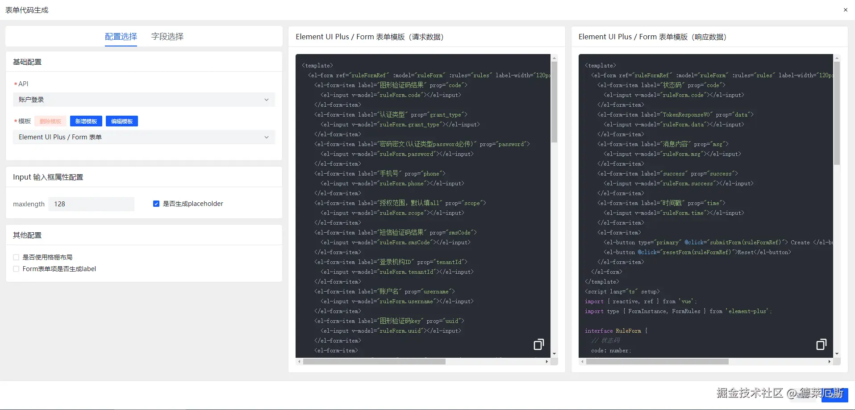This screenshot has width=855, height=410.
Task: Click the left arrow of request code horizontal scrollbar
Action: click(x=299, y=362)
